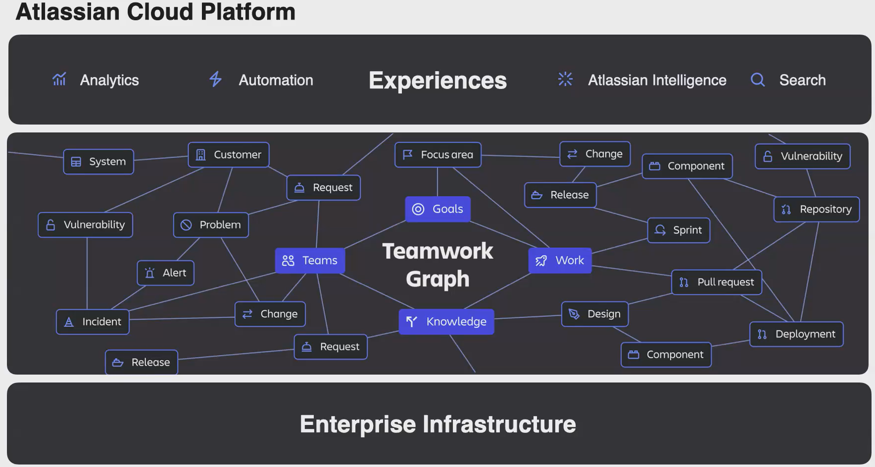The image size is (875, 467).
Task: Click the Knowledge node's branching icon
Action: pos(411,322)
